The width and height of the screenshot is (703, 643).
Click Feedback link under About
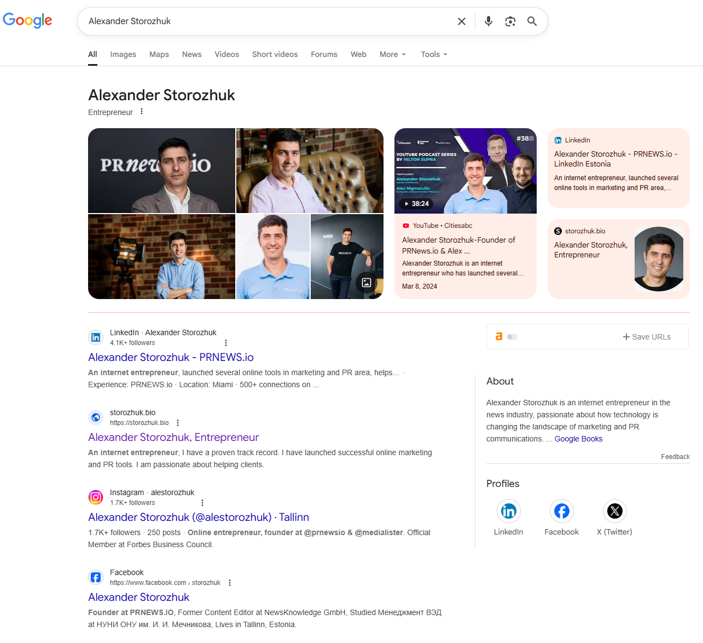click(x=675, y=457)
